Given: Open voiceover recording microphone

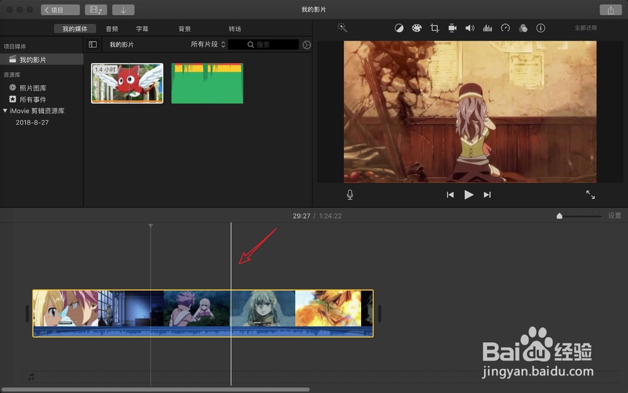Looking at the screenshot, I should 350,195.
